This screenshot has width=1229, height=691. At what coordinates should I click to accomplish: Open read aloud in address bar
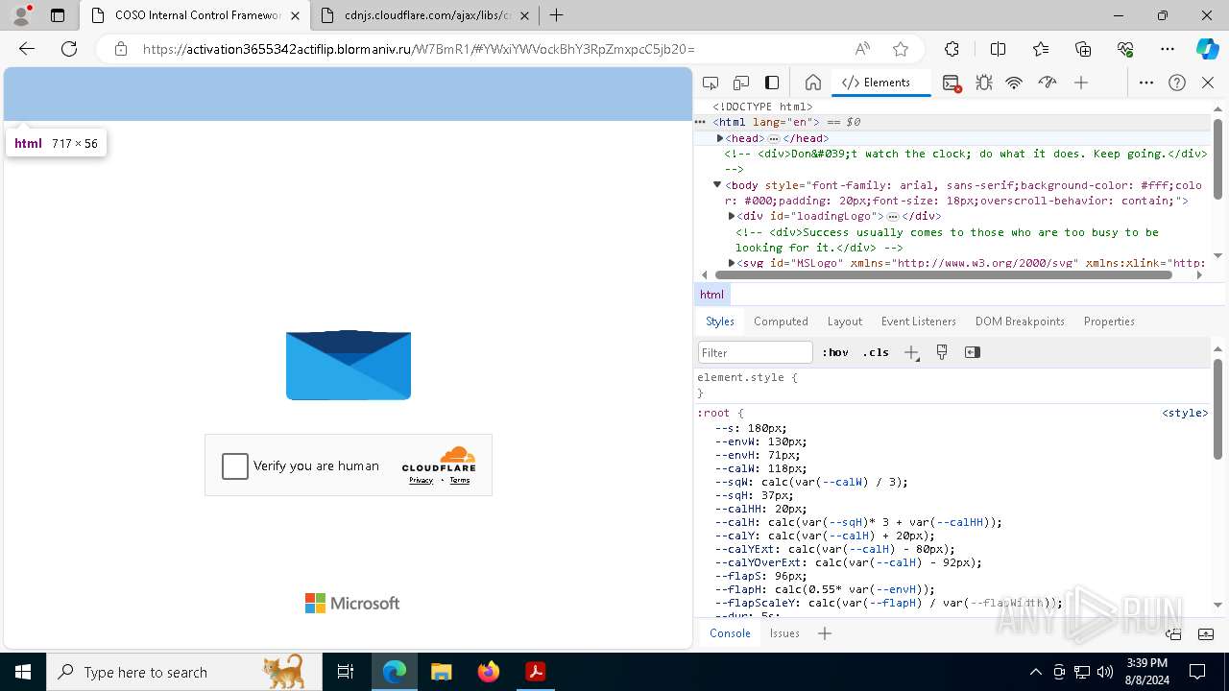862,49
